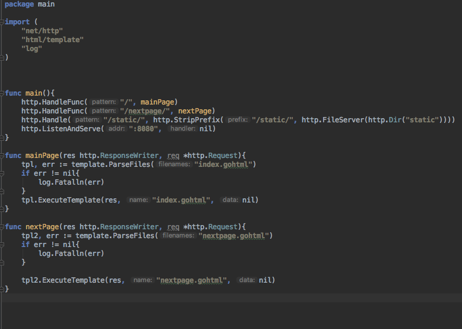This screenshot has width=462, height=329.
Task: Click the fold end marker closing func main
Action: coord(1,138)
